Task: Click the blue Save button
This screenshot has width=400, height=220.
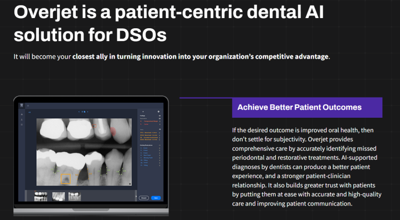Action: coord(156,198)
